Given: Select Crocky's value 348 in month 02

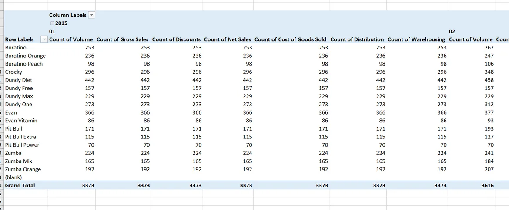Looking at the screenshot, I should [489, 72].
